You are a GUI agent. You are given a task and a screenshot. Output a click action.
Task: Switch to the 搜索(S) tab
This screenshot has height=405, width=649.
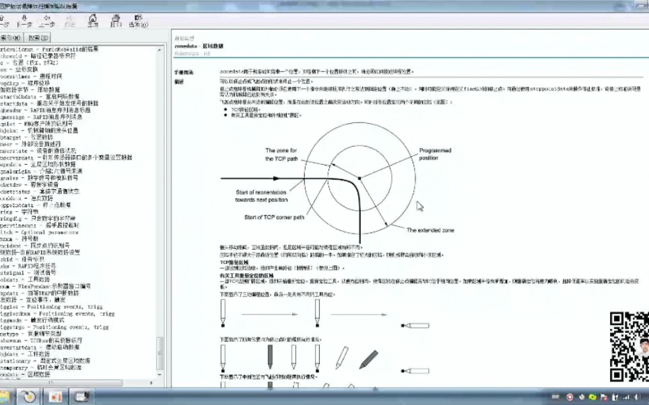38,37
